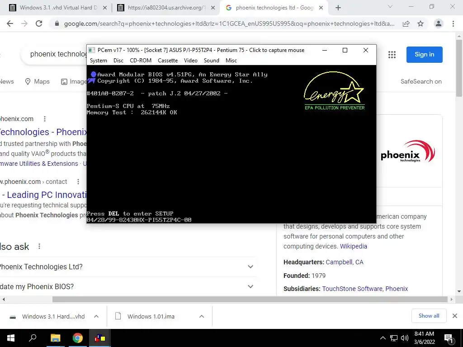Click the Google search box text

58,54
